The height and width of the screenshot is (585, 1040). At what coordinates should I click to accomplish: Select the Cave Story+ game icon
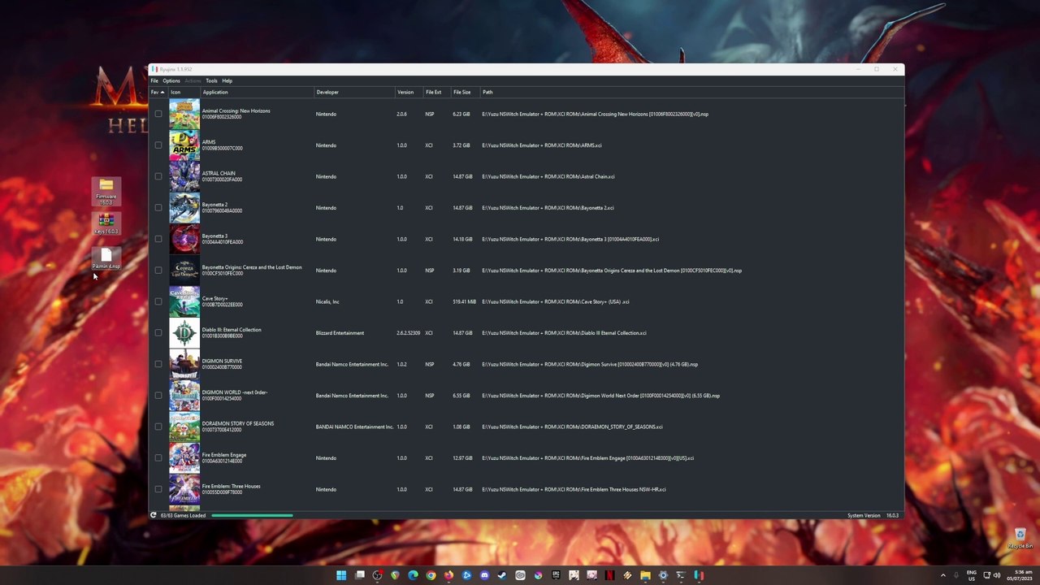(x=184, y=302)
